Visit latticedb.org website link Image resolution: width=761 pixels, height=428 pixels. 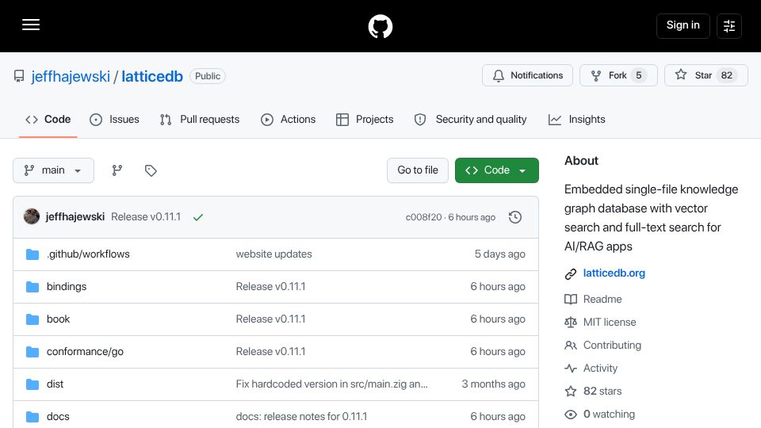[614, 273]
